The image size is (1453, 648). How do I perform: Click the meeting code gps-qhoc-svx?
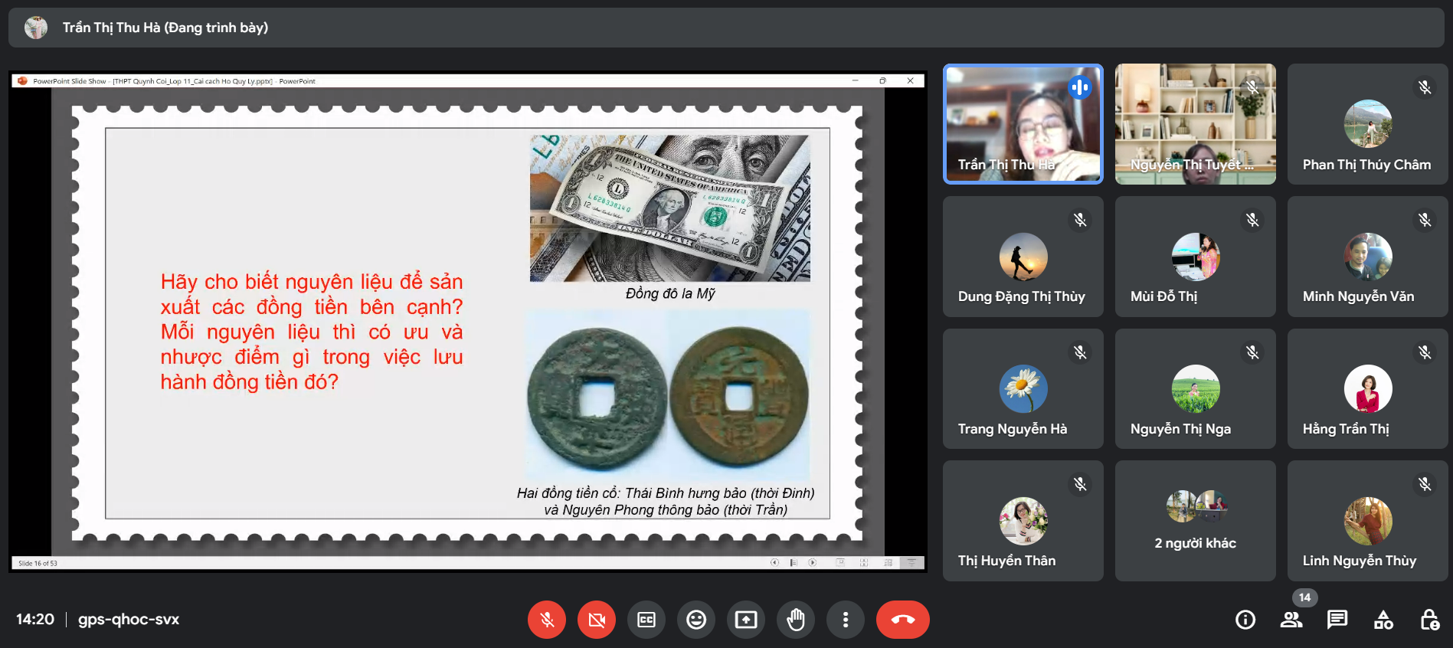[129, 619]
